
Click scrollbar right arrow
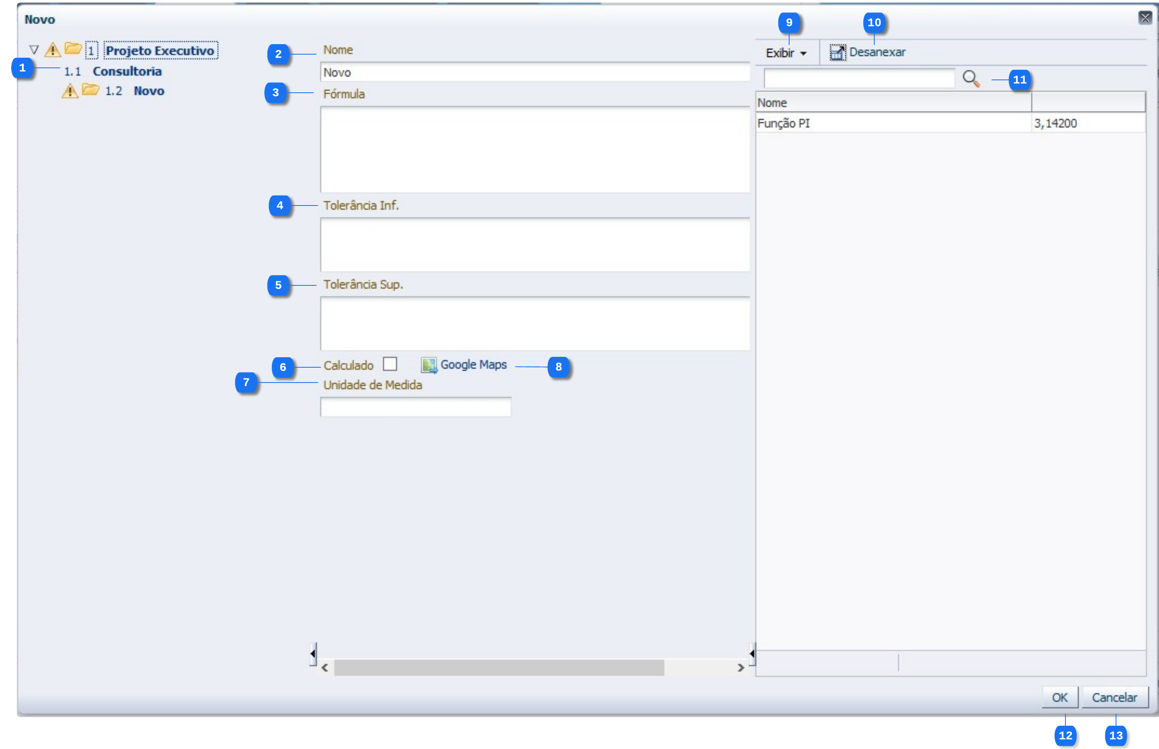pos(741,668)
